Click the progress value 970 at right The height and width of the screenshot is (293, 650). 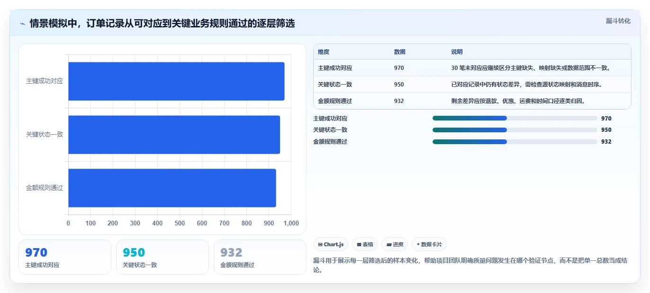tap(606, 119)
